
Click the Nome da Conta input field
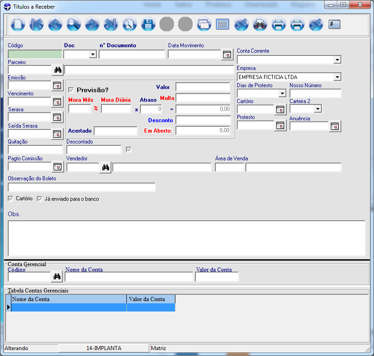coord(129,277)
